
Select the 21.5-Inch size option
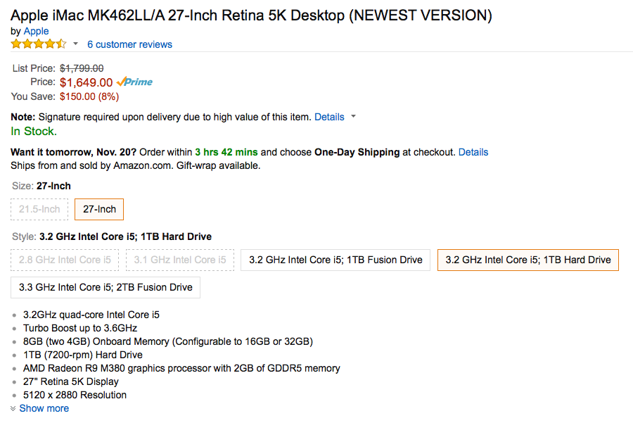click(x=39, y=210)
